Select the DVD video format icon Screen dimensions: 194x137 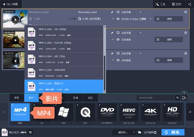[x=107, y=112]
